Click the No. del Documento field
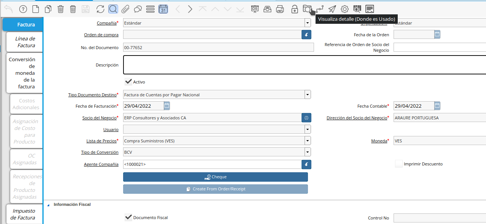Screen dimensions: 486x224 tap(219, 48)
